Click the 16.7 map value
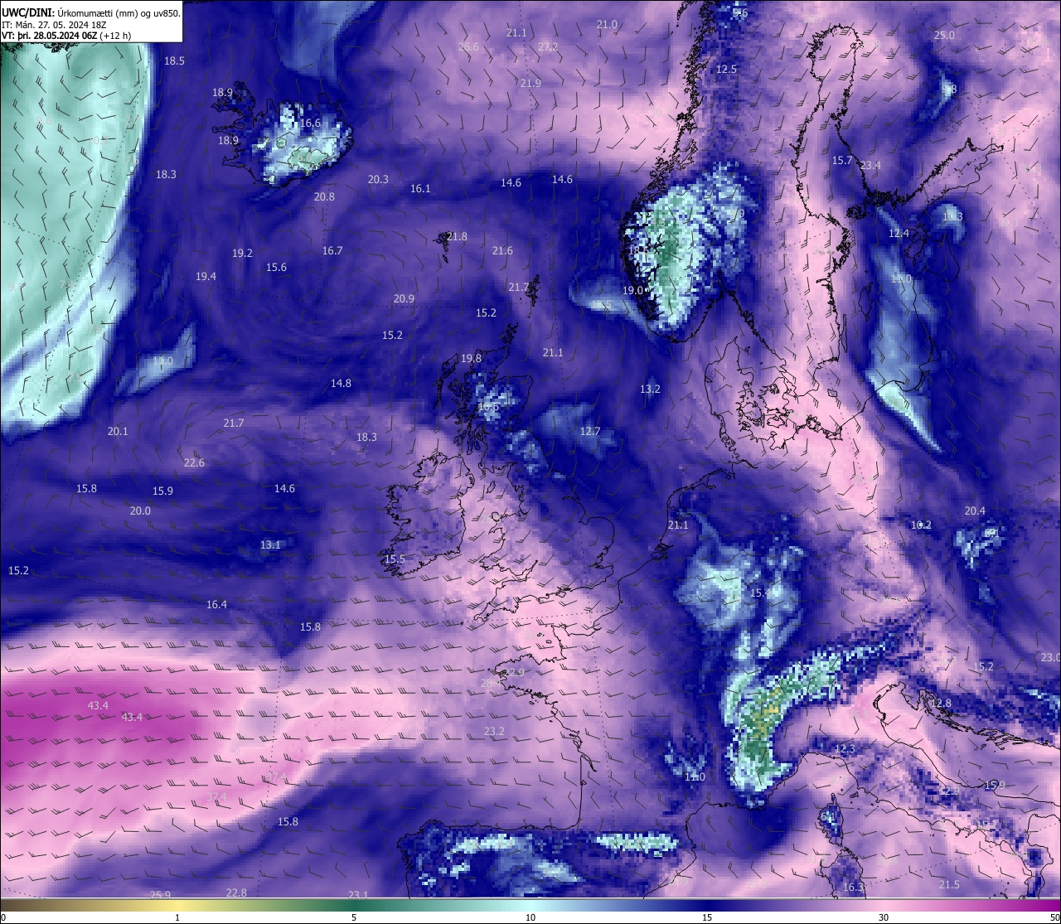 (x=332, y=250)
